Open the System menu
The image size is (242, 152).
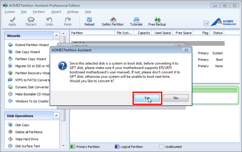tap(10, 12)
